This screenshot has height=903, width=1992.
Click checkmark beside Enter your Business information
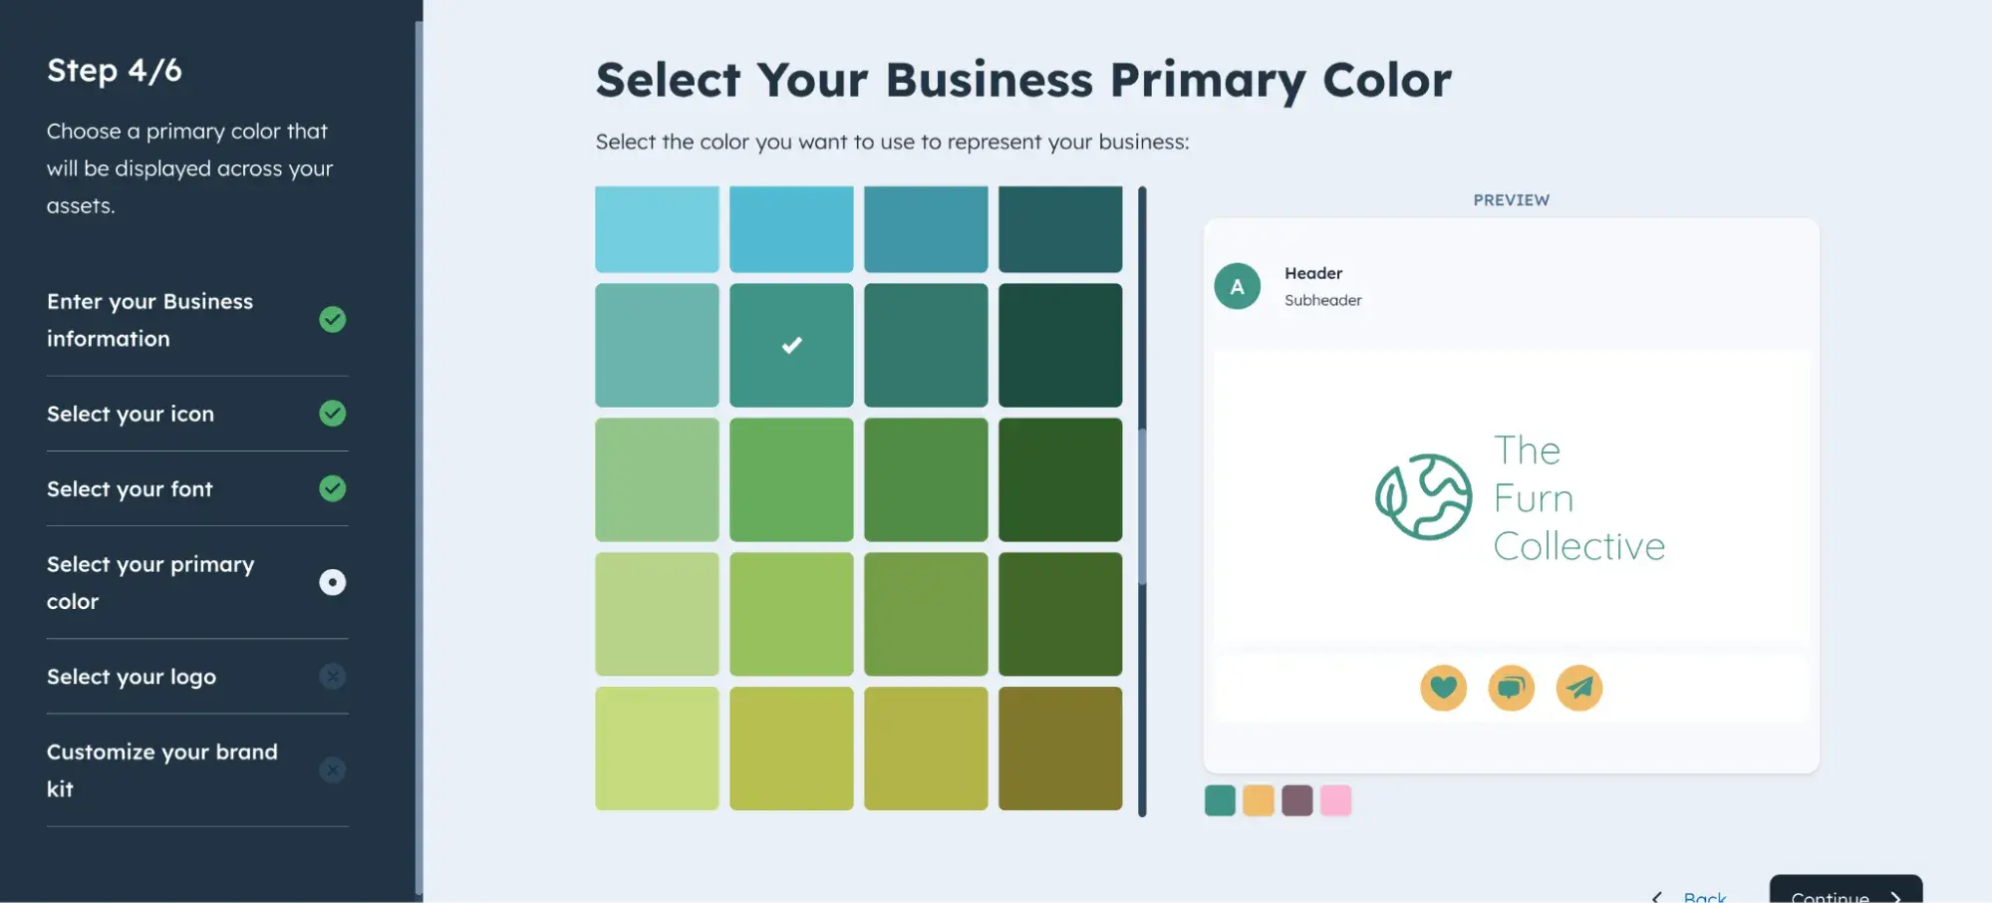[333, 320]
